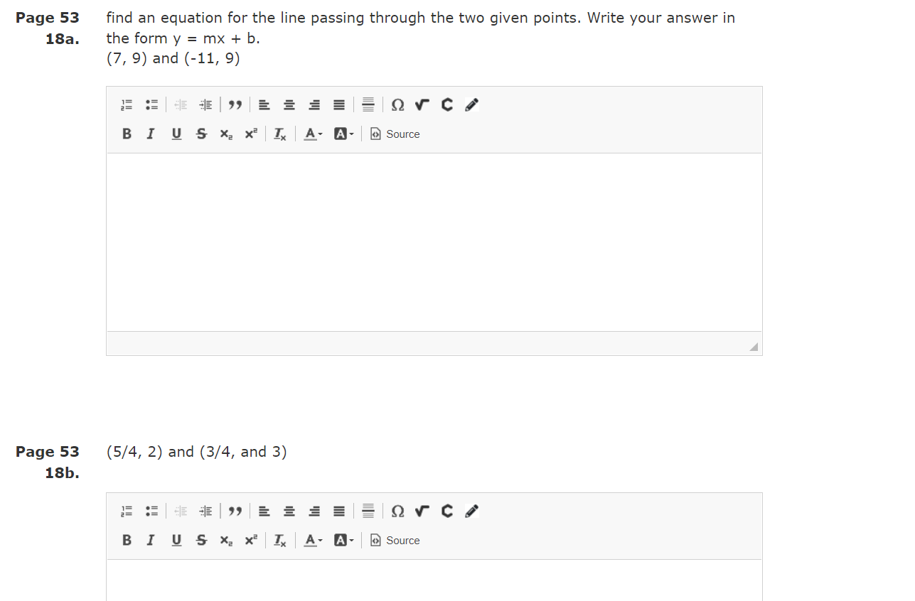Switch to Source view in answer 18b
The width and height of the screenshot is (915, 601).
point(395,540)
